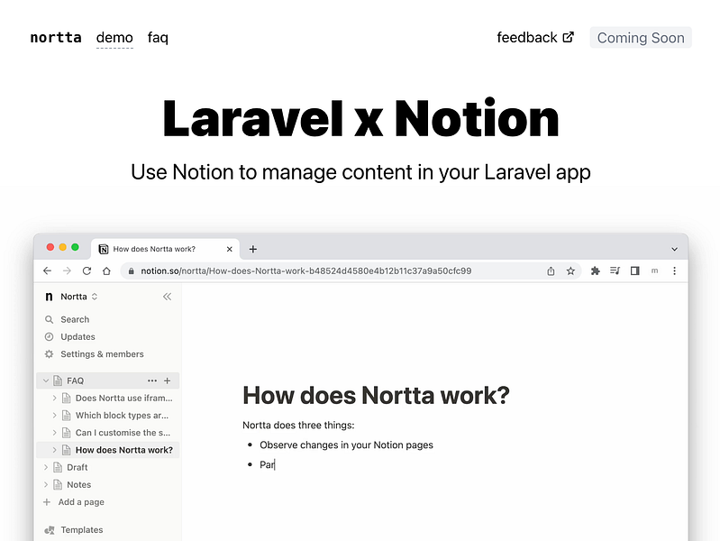Image resolution: width=720 pixels, height=541 pixels.
Task: Open the Notes page
Action: coord(79,485)
